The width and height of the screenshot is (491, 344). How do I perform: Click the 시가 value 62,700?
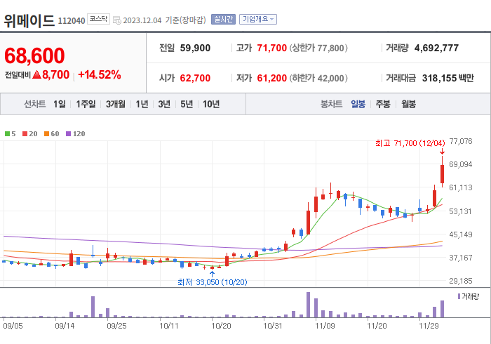coord(195,78)
